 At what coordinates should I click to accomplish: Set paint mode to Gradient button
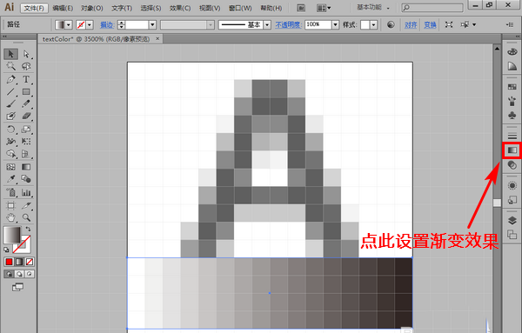(x=19, y=262)
